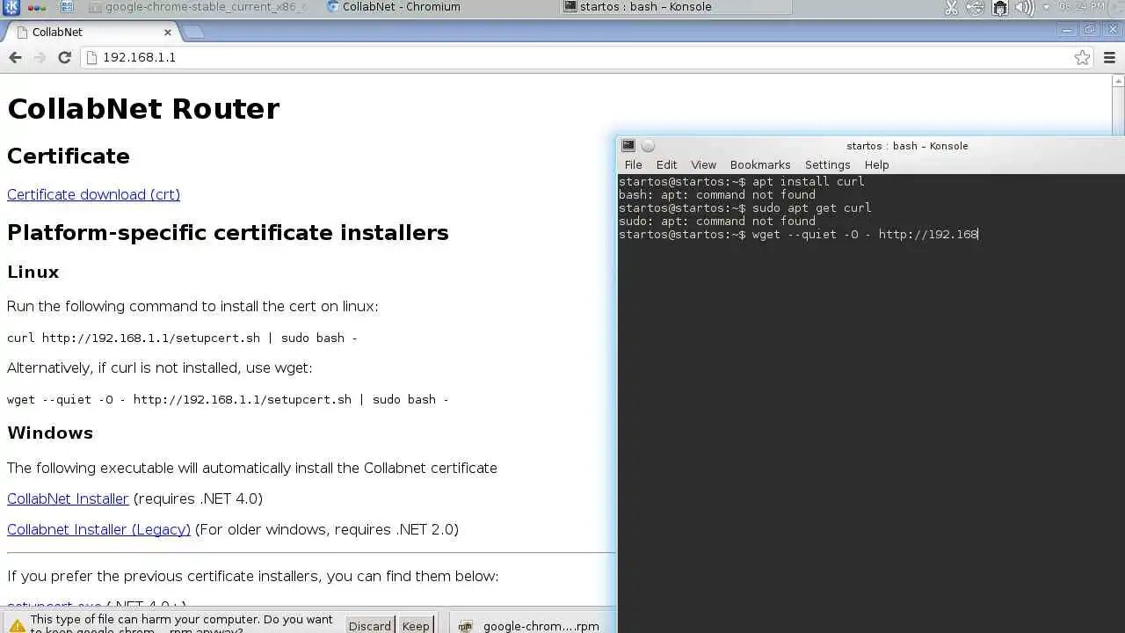Open Konsole Bookmarks menu

(x=760, y=164)
